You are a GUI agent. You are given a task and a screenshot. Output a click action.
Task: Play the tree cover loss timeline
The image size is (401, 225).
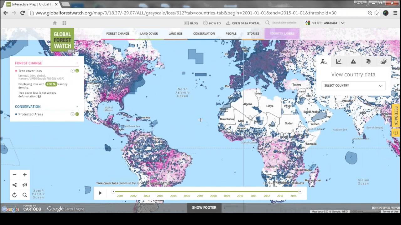pos(100,193)
